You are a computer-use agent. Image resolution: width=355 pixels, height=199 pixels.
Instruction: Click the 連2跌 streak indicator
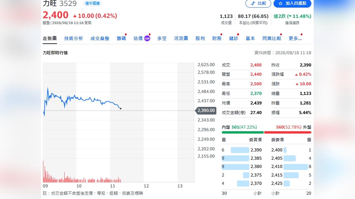292,16
